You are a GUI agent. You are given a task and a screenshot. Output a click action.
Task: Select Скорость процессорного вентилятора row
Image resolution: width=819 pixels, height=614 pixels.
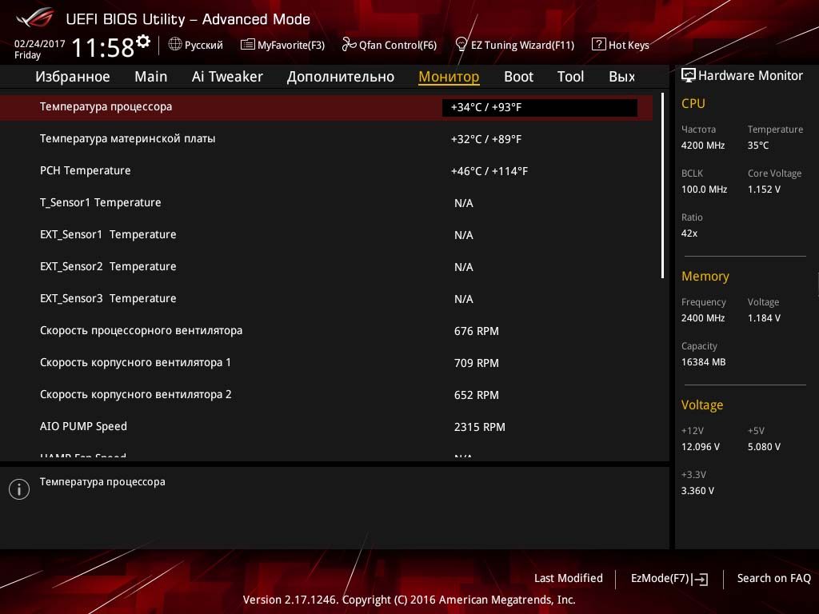click(326, 330)
